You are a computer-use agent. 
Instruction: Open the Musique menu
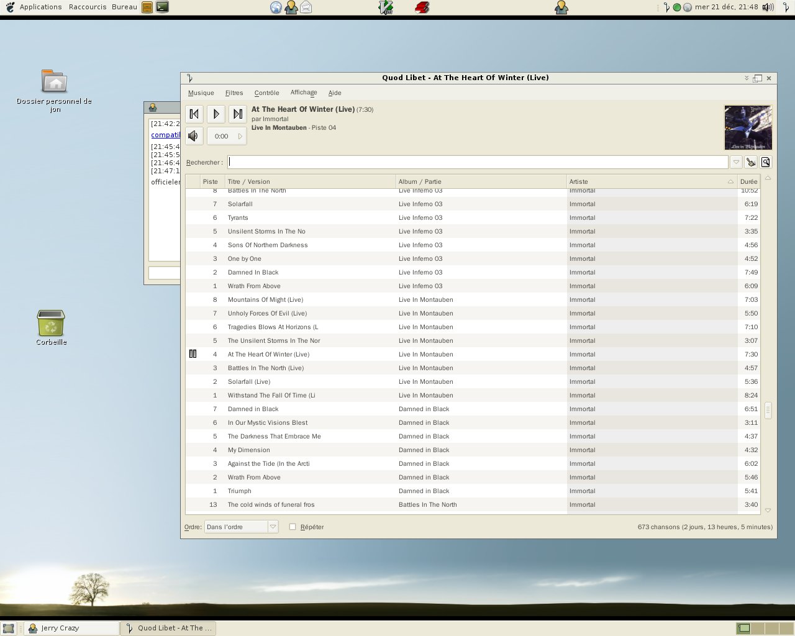(201, 93)
